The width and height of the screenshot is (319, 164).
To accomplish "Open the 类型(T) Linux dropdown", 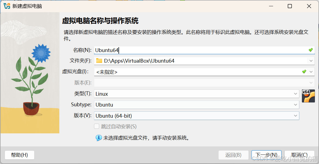I will 295,94.
